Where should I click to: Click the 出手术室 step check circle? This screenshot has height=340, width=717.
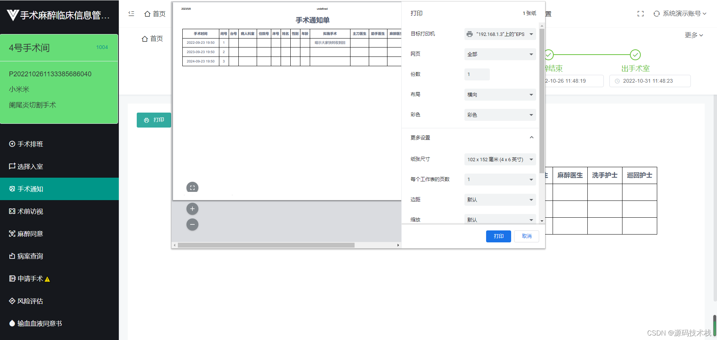635,55
